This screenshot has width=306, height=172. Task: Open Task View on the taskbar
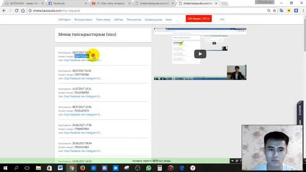(27, 168)
